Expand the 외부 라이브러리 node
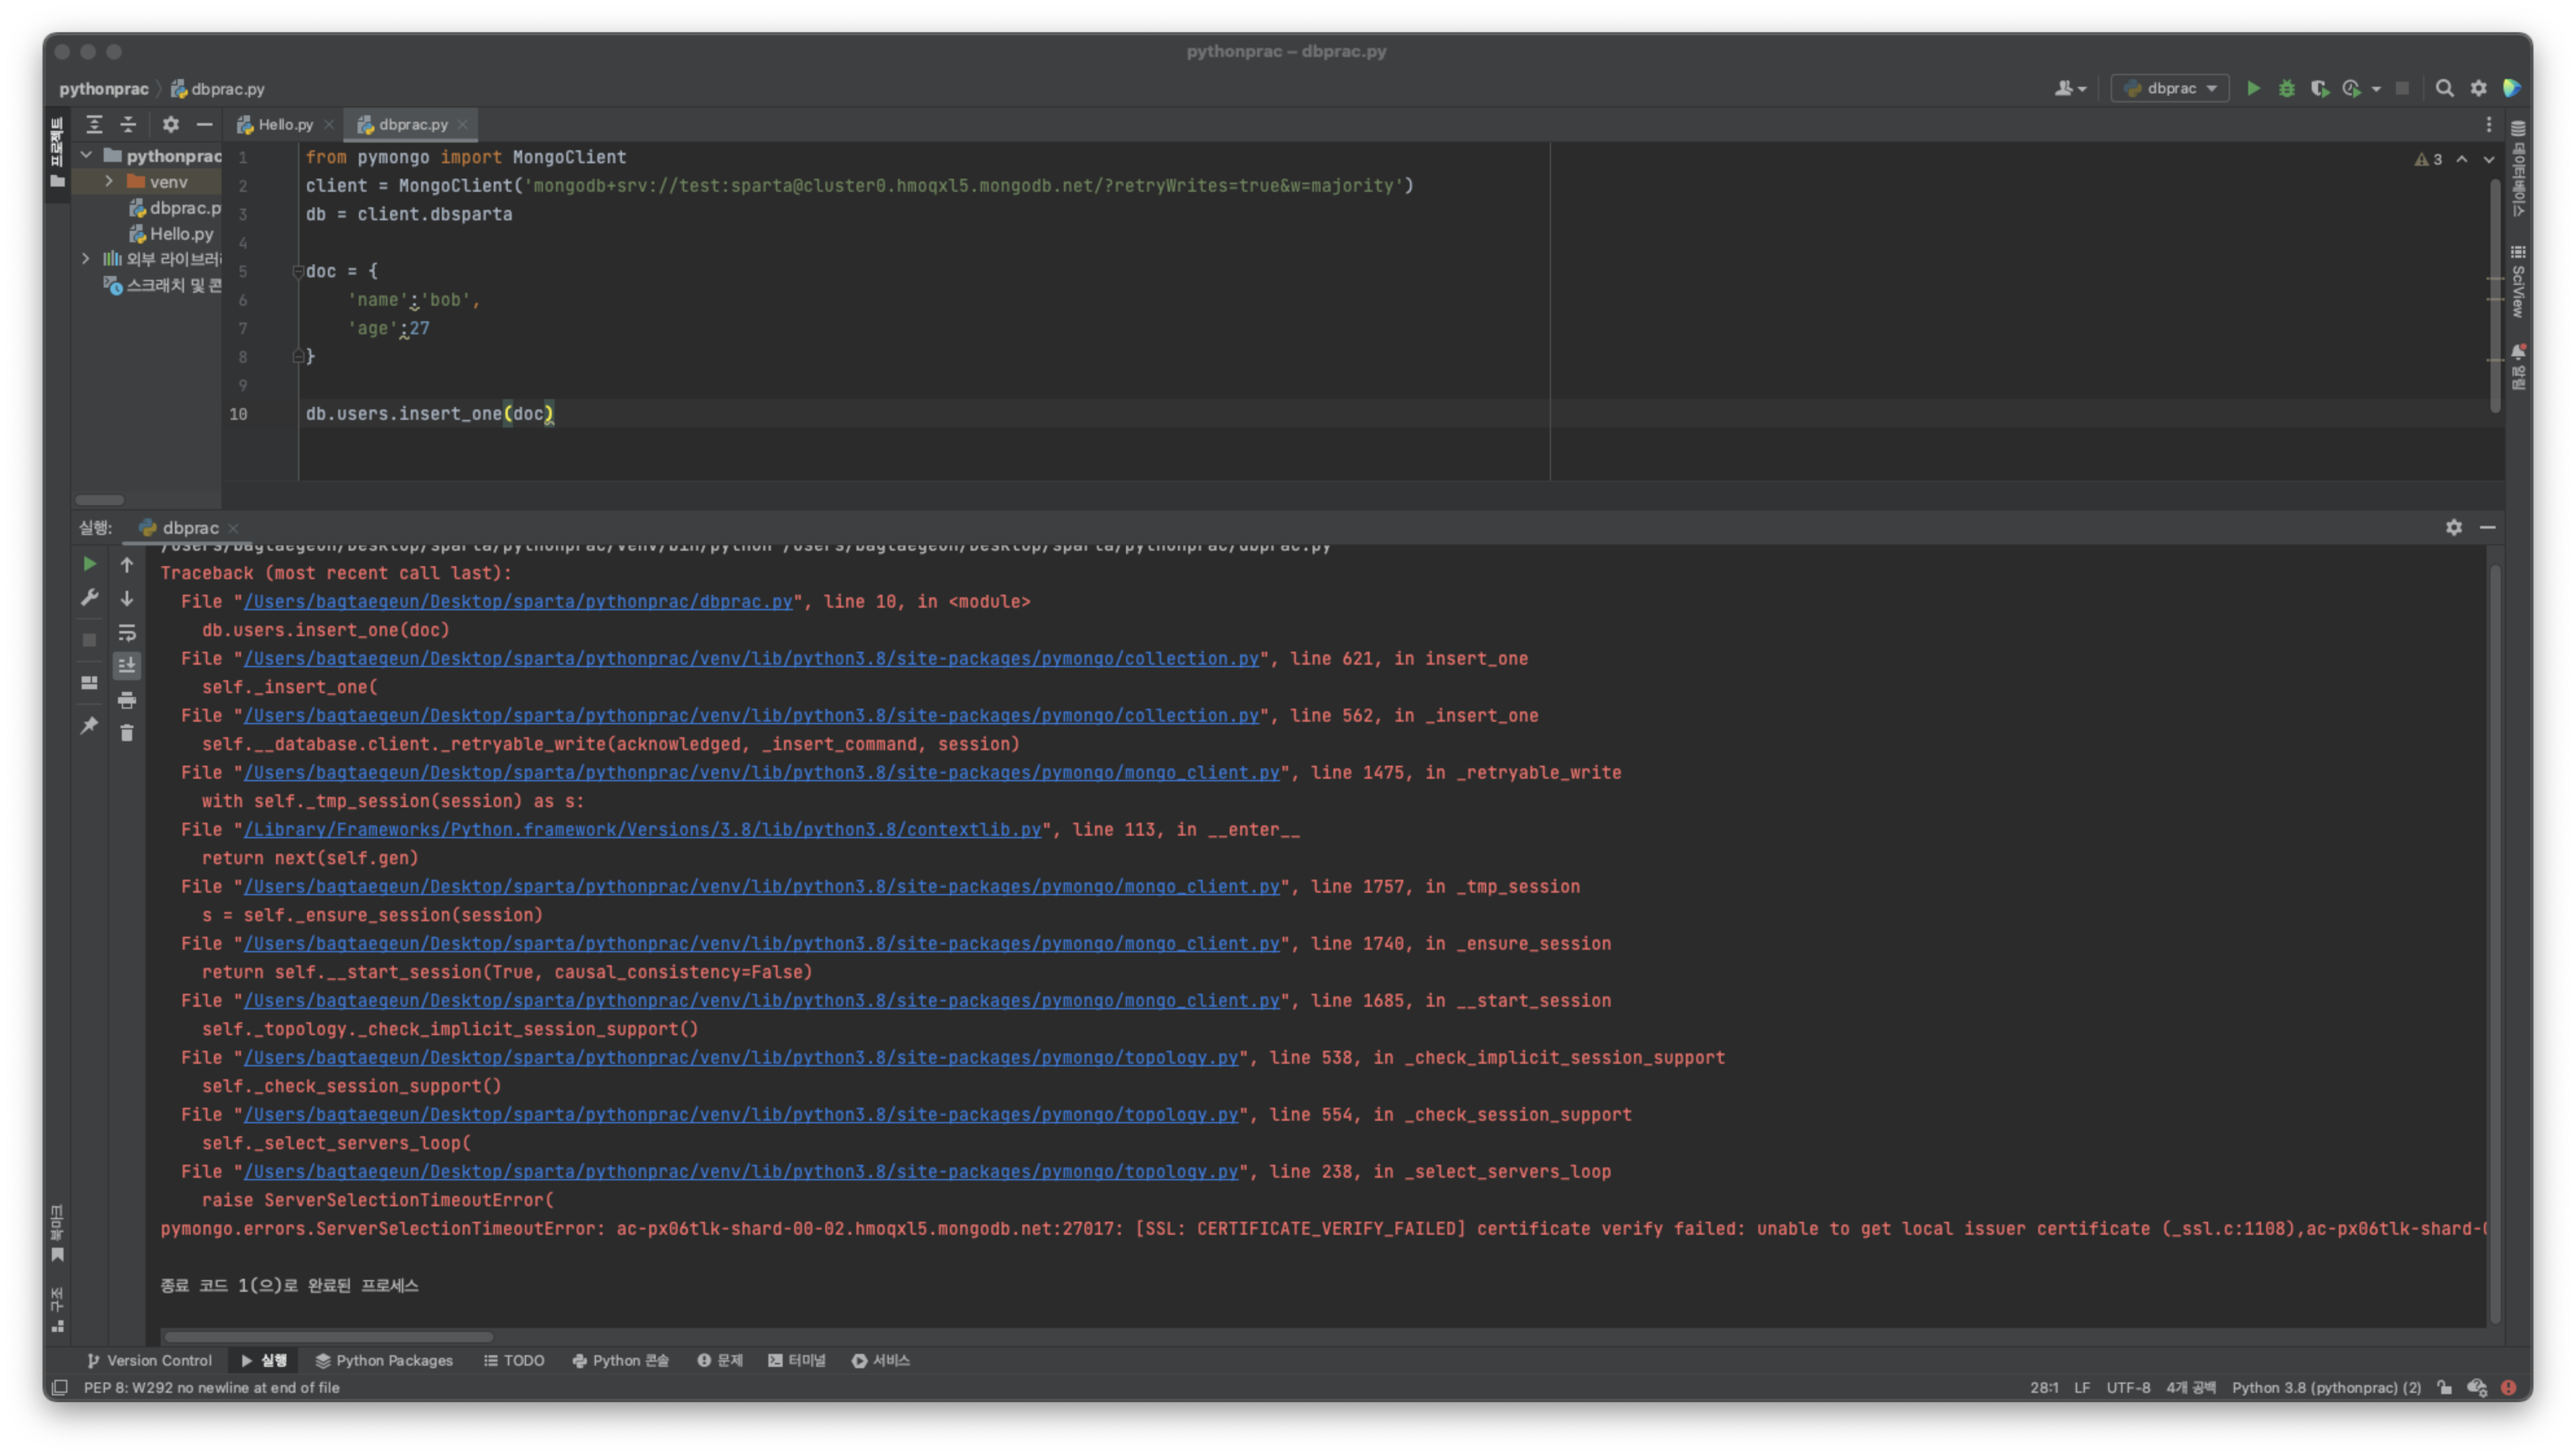 [x=86, y=258]
